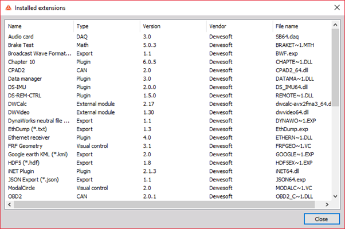345x229 pixels.
Task: Click the Dewesoft logo in title bar
Action: [x=9, y=7]
